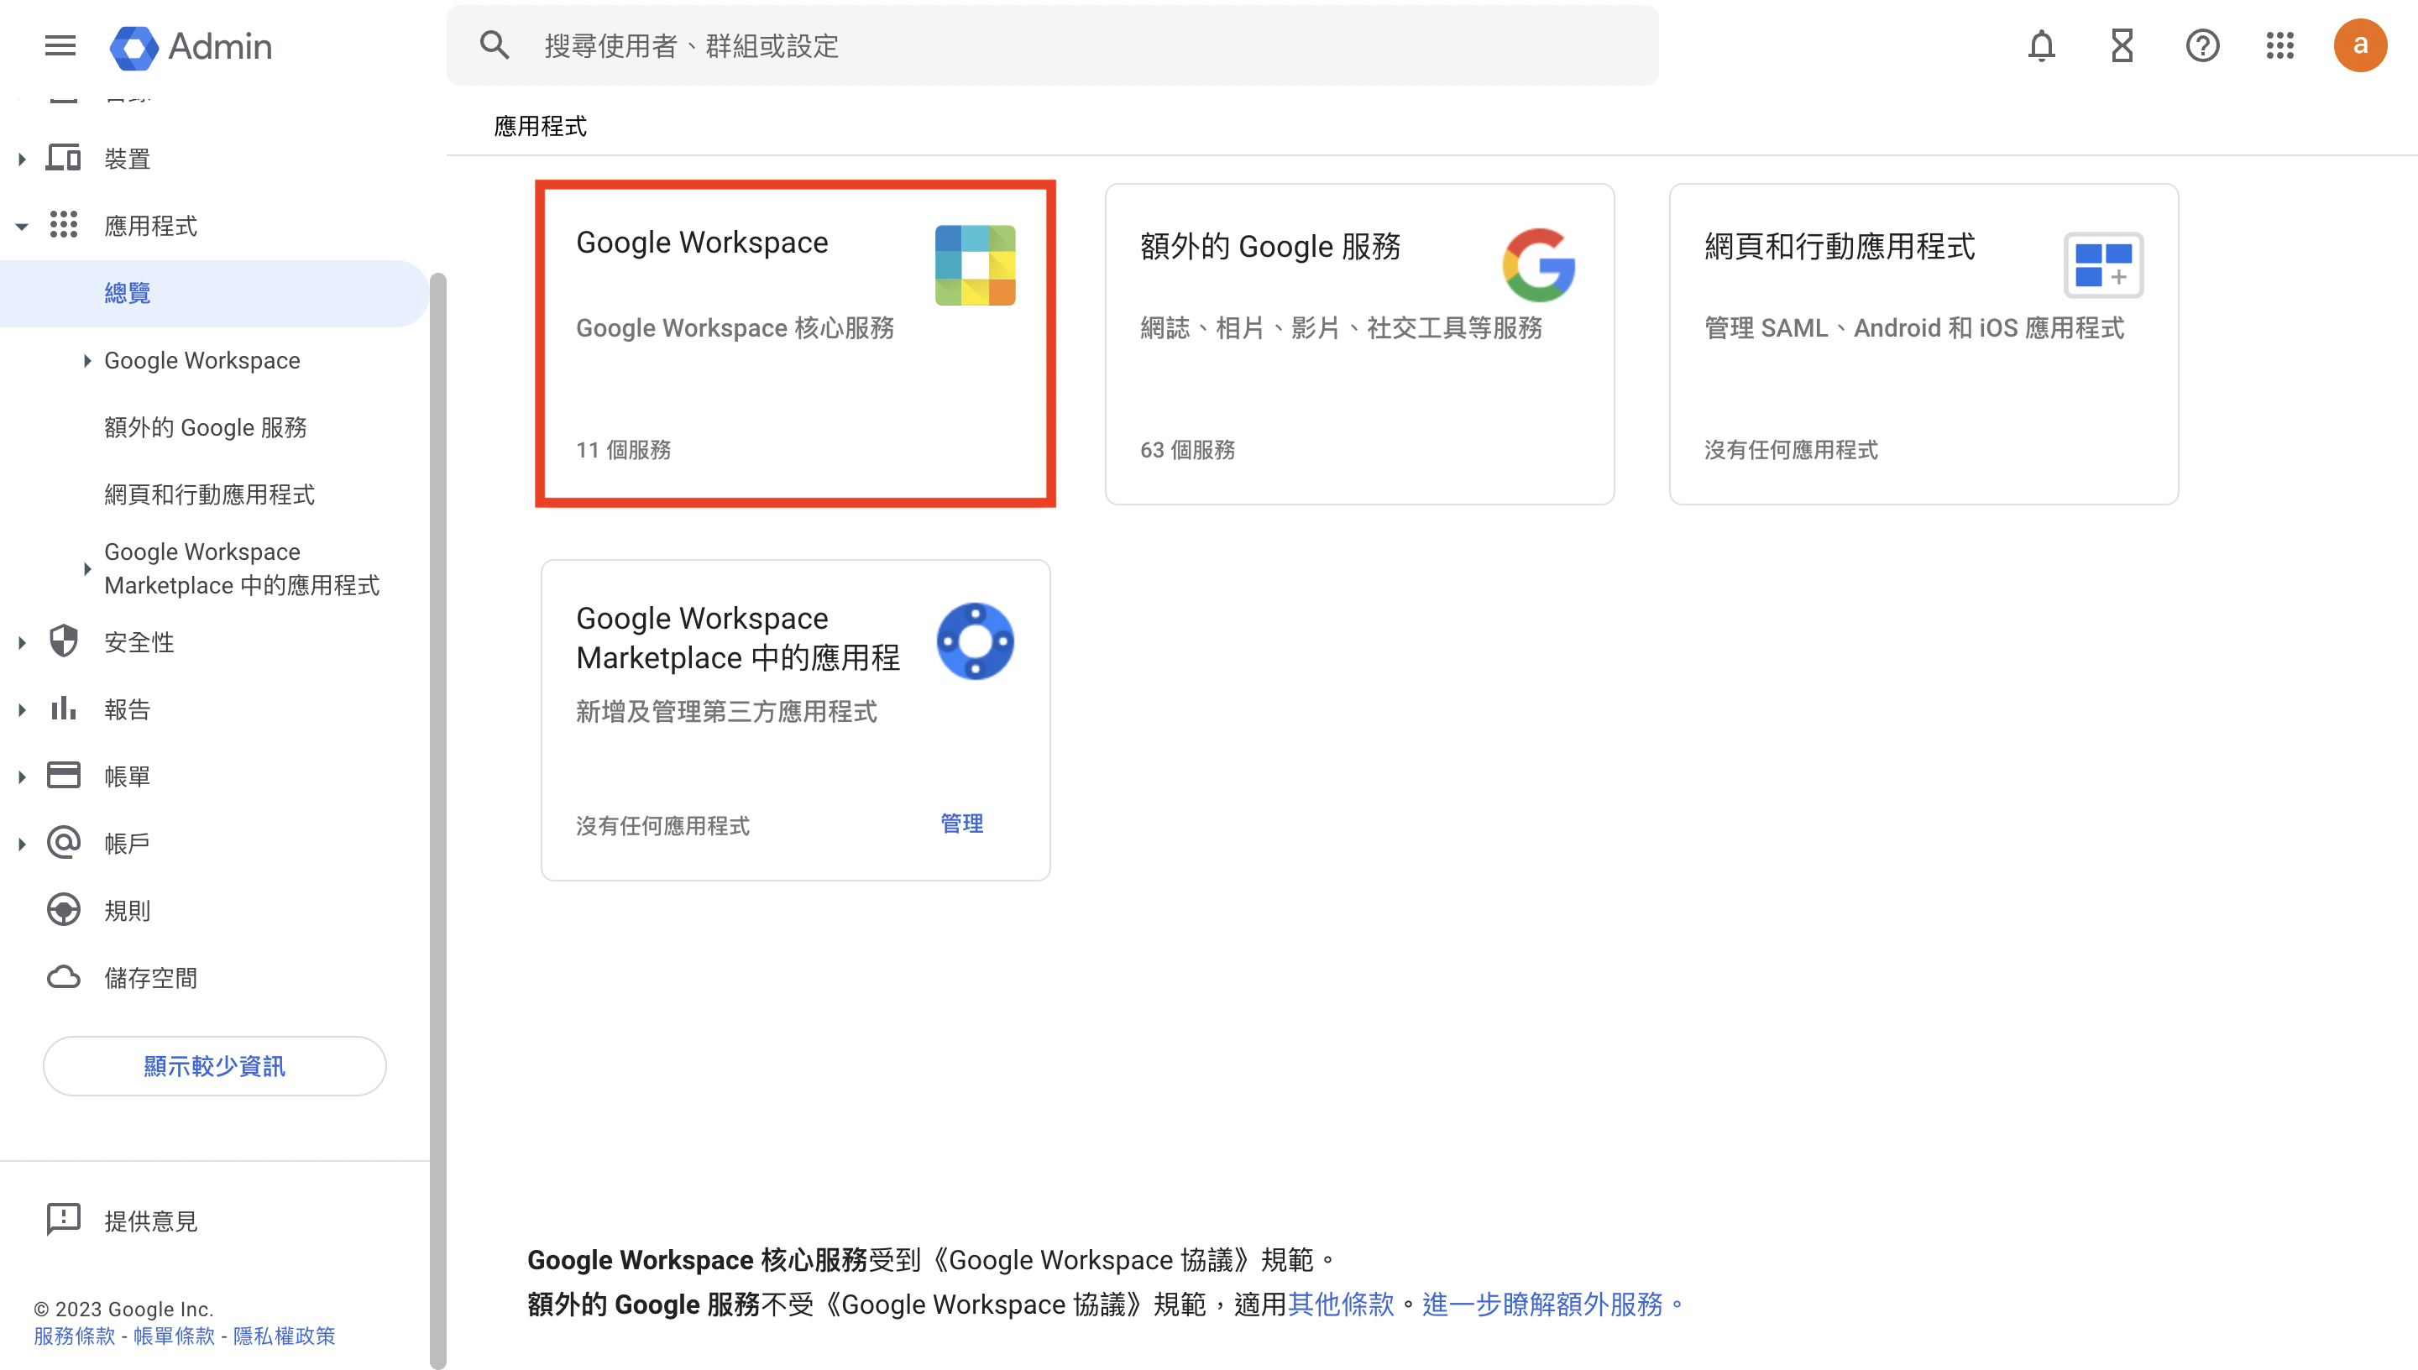
Task: Click the Google G logo on services card
Action: (x=1538, y=265)
